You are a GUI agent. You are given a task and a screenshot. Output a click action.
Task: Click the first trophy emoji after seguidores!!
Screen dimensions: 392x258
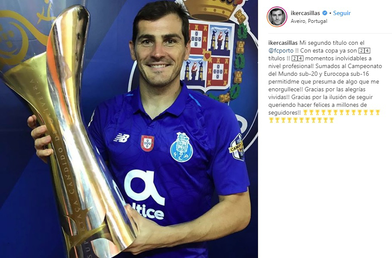tap(305, 112)
